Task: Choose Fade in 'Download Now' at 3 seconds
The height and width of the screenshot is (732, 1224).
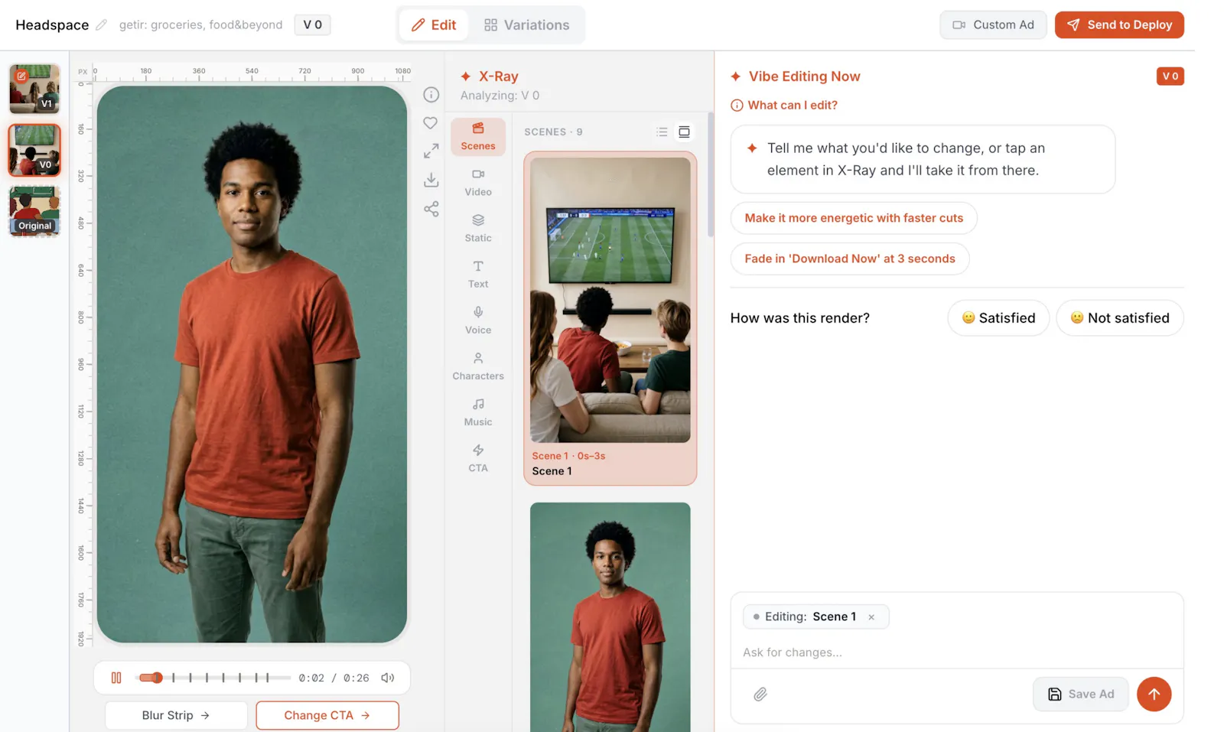Action: 850,259
